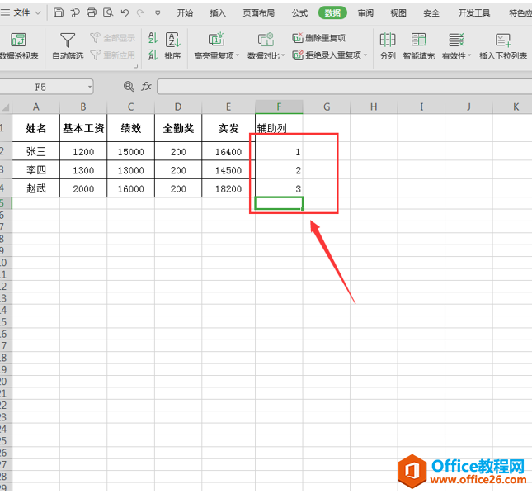Click the fx insert function icon
The image size is (532, 494).
pos(146,87)
